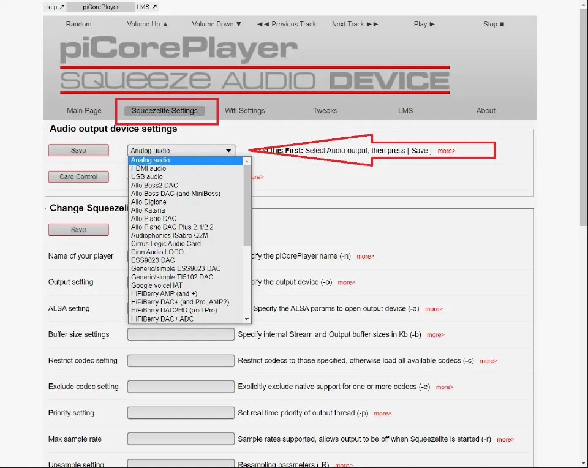Viewport: 588px width, 468px height.
Task: Start playback with Play
Action: [424, 24]
